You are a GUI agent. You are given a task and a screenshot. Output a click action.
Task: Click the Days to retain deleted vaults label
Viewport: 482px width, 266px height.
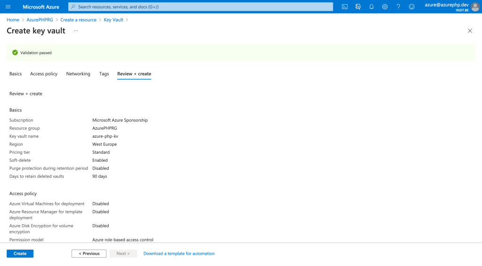tap(37, 176)
